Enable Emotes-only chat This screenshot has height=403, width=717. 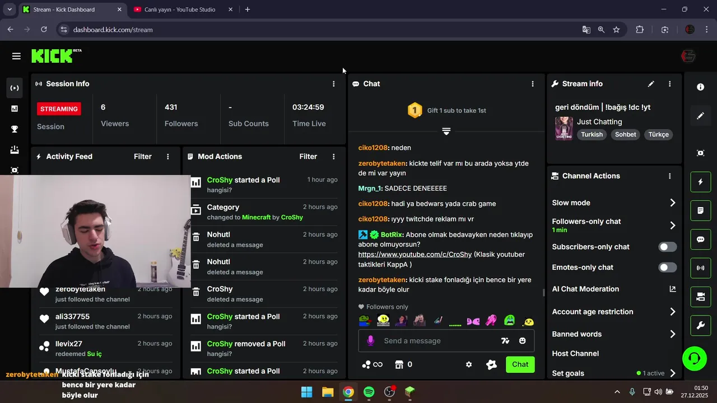(x=667, y=268)
